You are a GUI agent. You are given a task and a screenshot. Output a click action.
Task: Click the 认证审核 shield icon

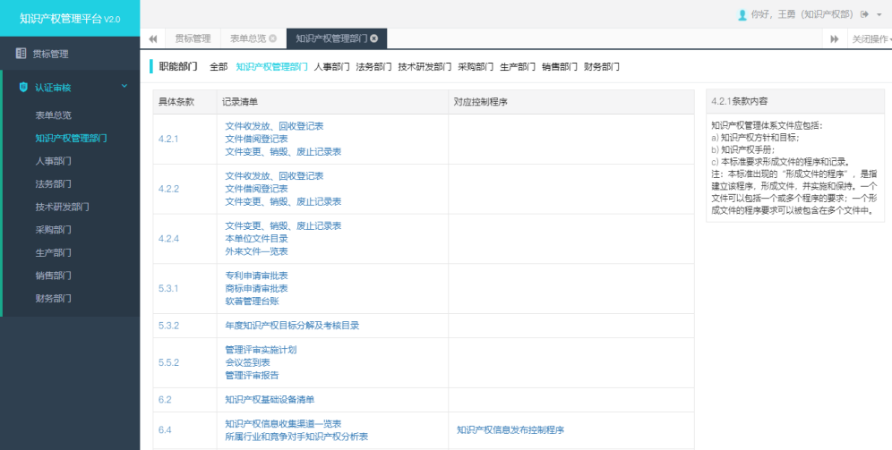point(22,88)
